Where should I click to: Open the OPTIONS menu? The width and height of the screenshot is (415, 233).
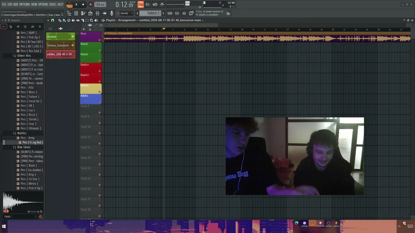[x=43, y=5]
